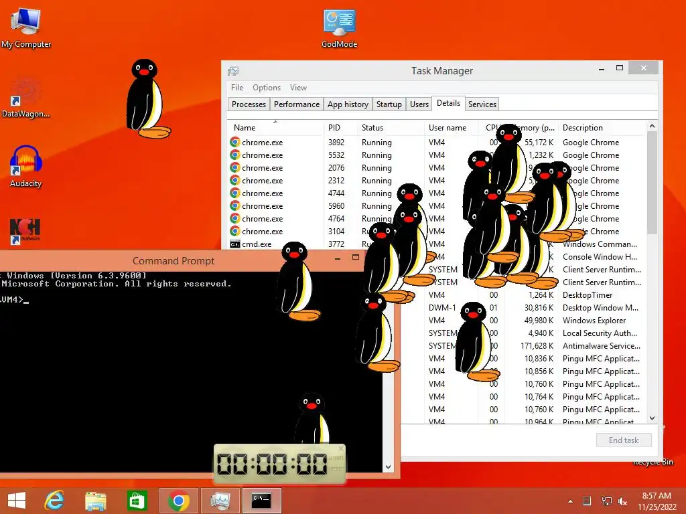Click the DWM-1 user name cell

pyautogui.click(x=442, y=308)
